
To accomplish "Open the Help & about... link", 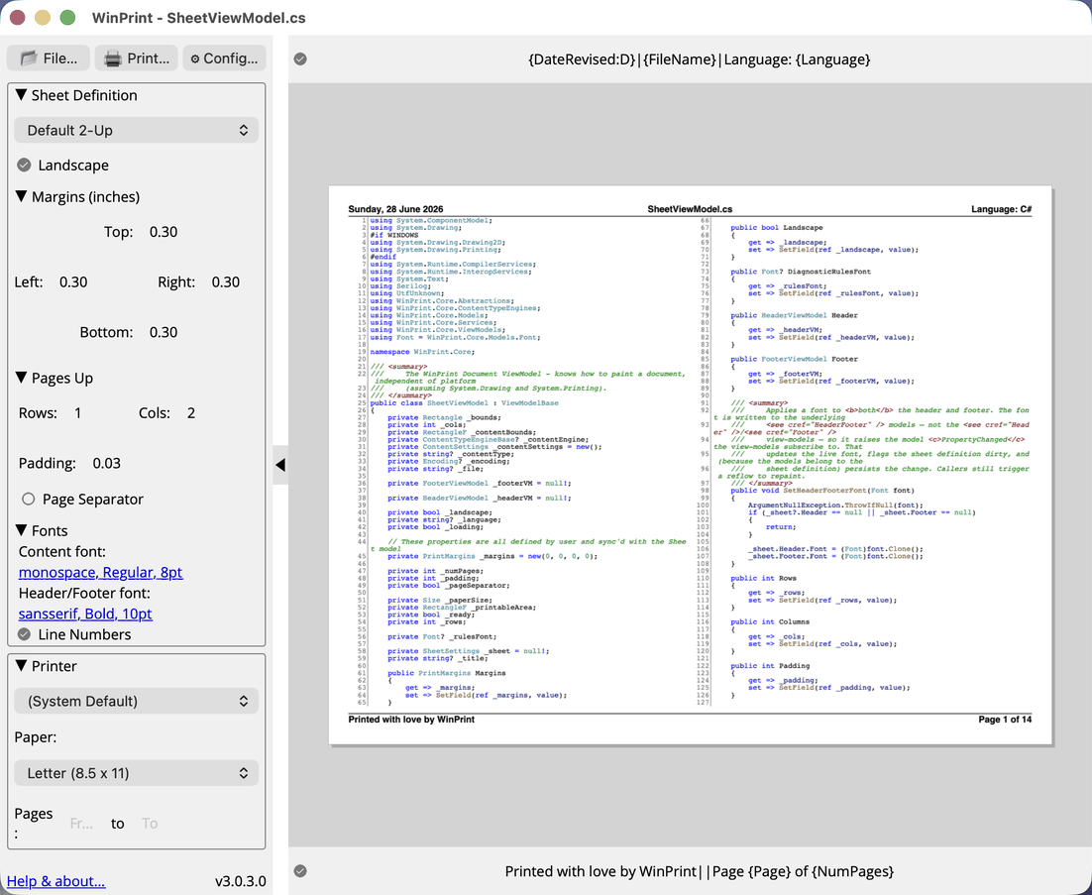I will 55,881.
